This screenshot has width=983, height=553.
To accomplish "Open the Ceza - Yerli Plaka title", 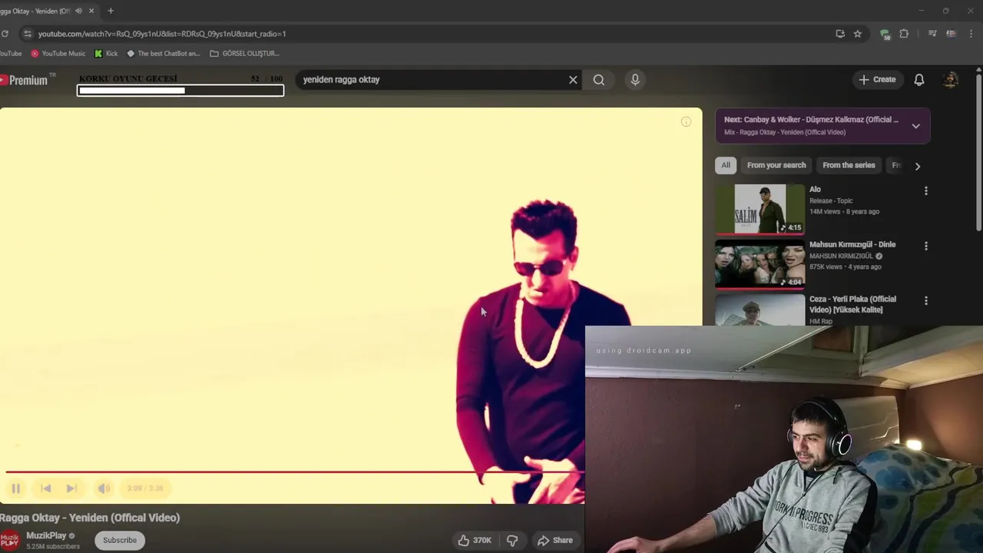I will pyautogui.click(x=852, y=304).
